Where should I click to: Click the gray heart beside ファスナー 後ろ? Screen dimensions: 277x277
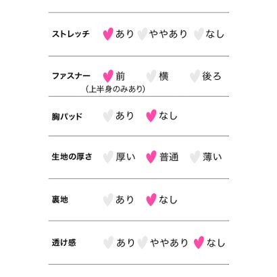click(x=195, y=76)
